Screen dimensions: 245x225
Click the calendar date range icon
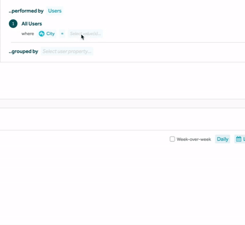[239, 139]
